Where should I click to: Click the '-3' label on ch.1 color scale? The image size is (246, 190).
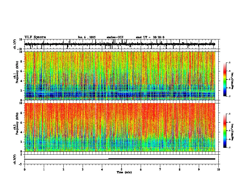click(229, 62)
